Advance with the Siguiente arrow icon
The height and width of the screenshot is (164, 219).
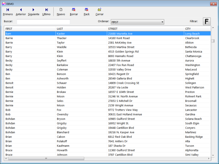pyautogui.click(x=34, y=12)
